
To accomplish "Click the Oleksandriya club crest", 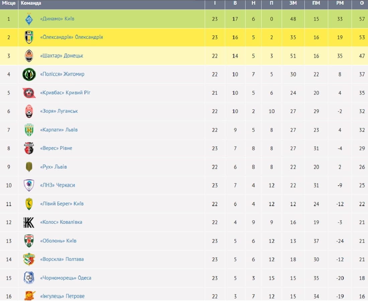I will click(29, 37).
